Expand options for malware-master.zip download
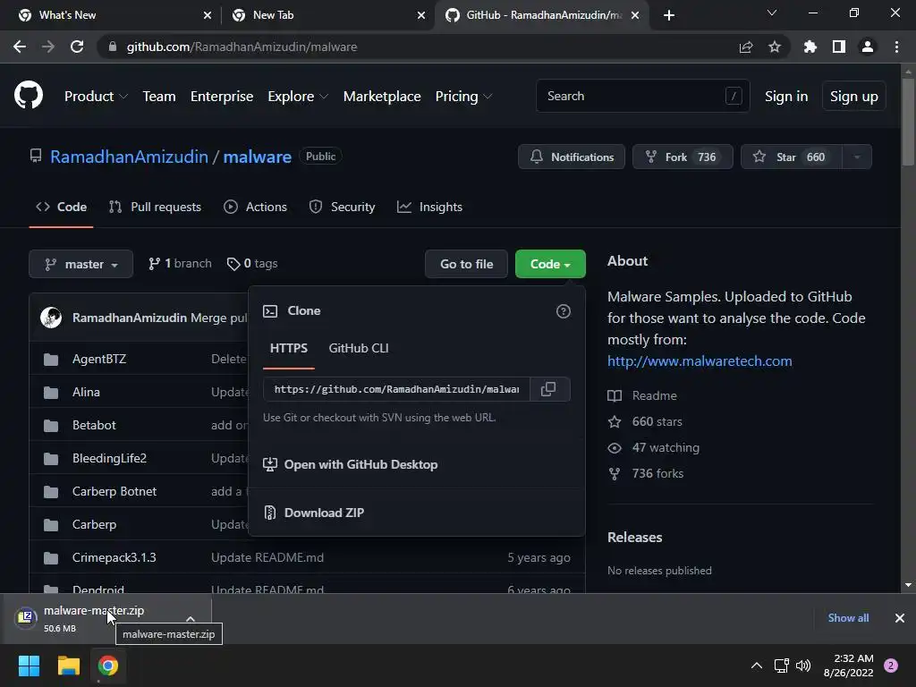Image resolution: width=916 pixels, height=687 pixels. [191, 618]
